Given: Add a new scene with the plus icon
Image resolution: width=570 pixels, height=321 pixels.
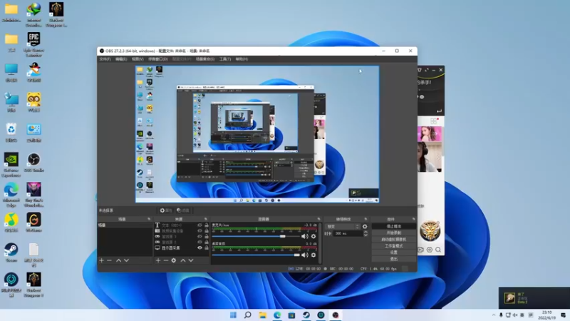Looking at the screenshot, I should pyautogui.click(x=102, y=260).
